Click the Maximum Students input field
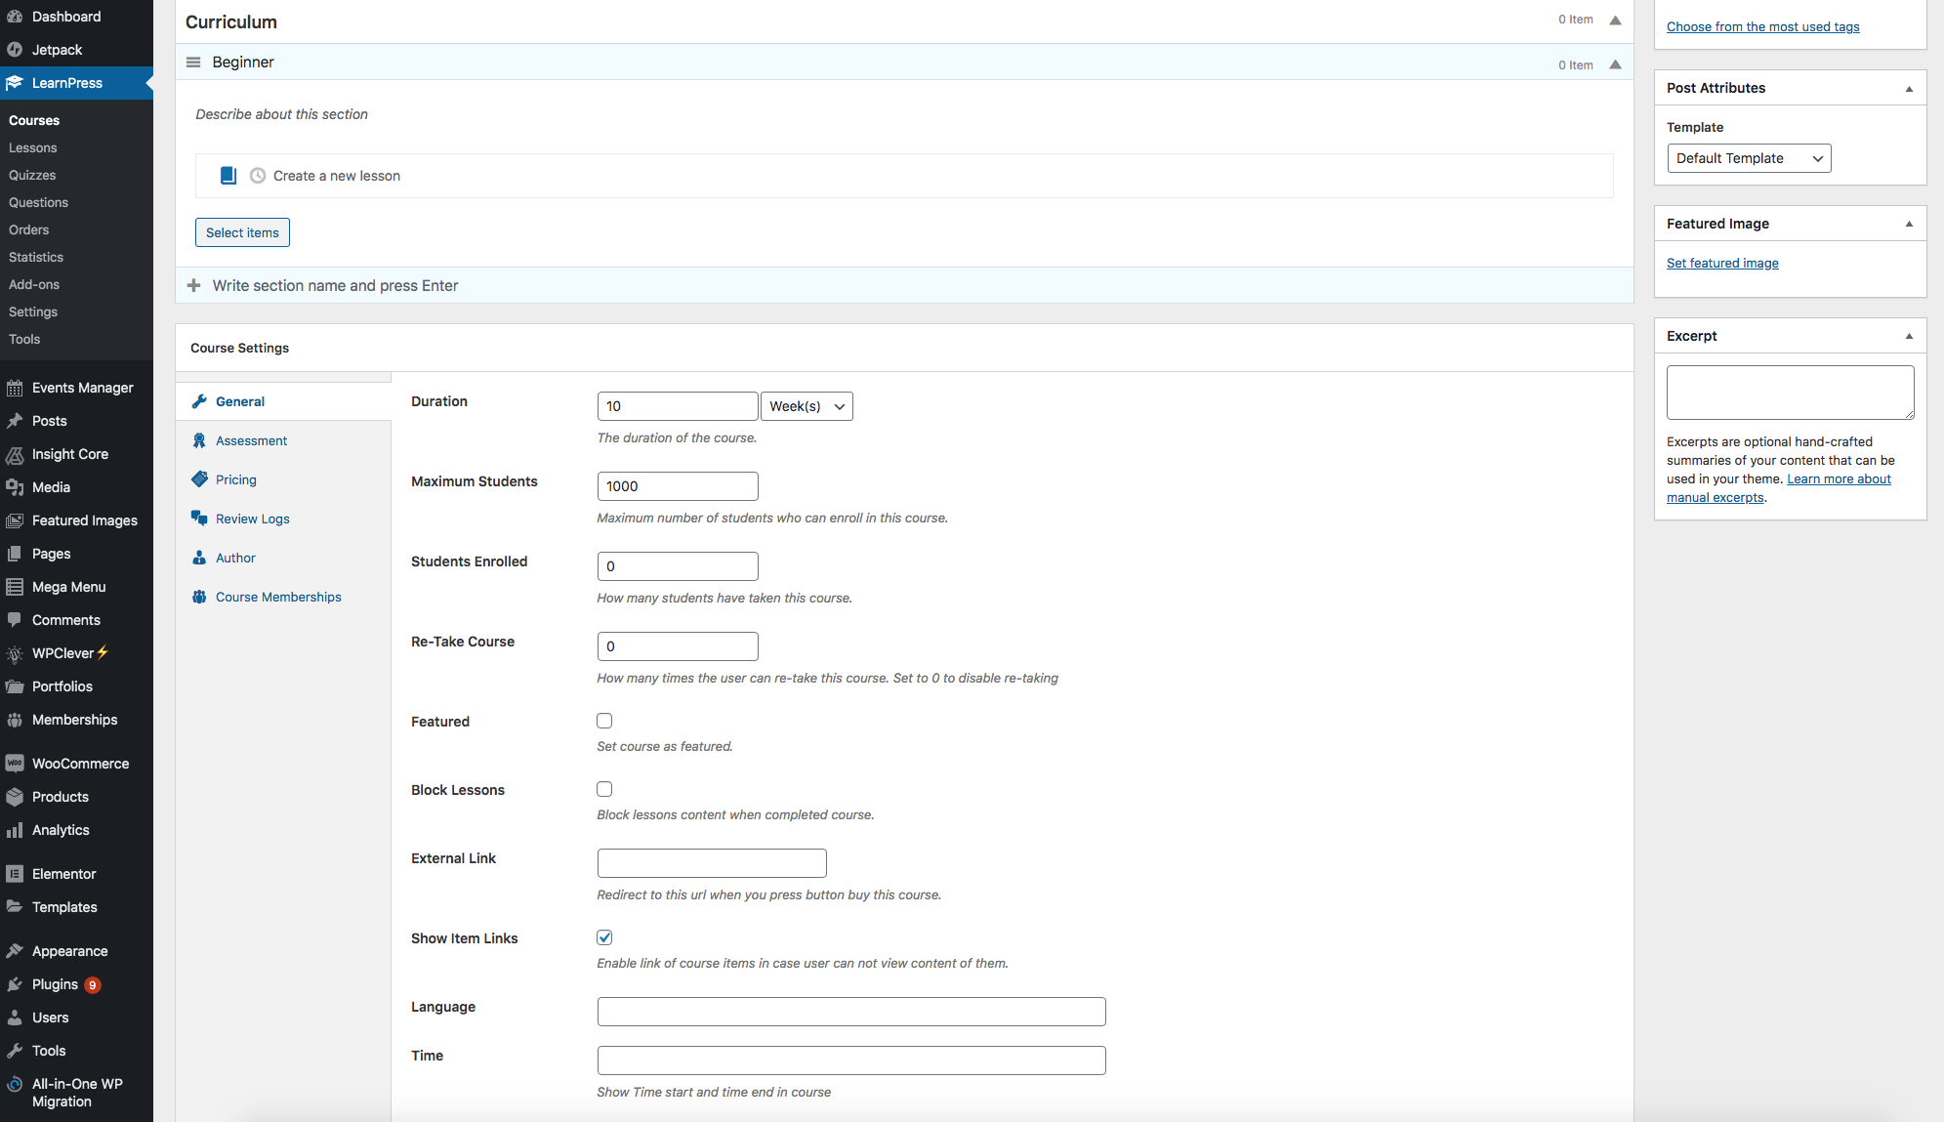 click(678, 486)
